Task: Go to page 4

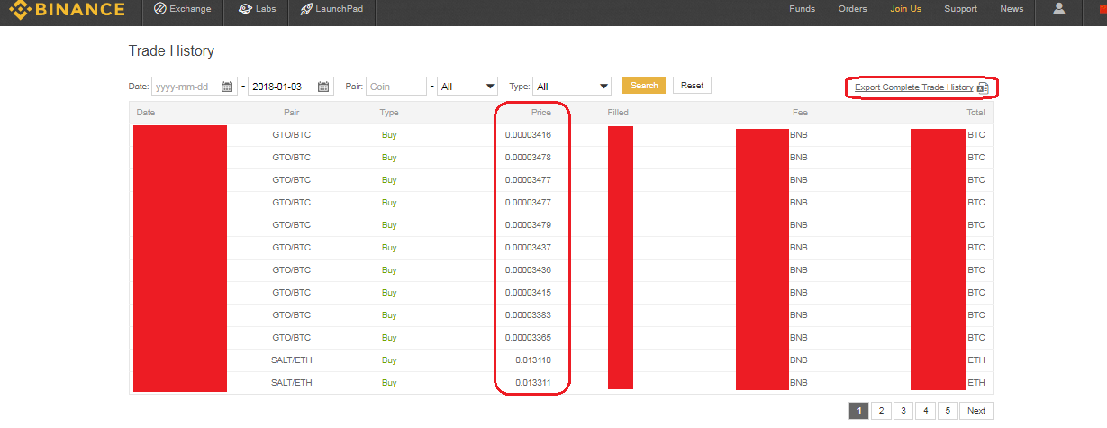Action: pos(925,411)
